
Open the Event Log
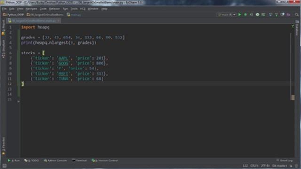point(285,161)
